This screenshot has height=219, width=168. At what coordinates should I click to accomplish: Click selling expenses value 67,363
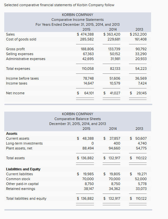click(88, 54)
